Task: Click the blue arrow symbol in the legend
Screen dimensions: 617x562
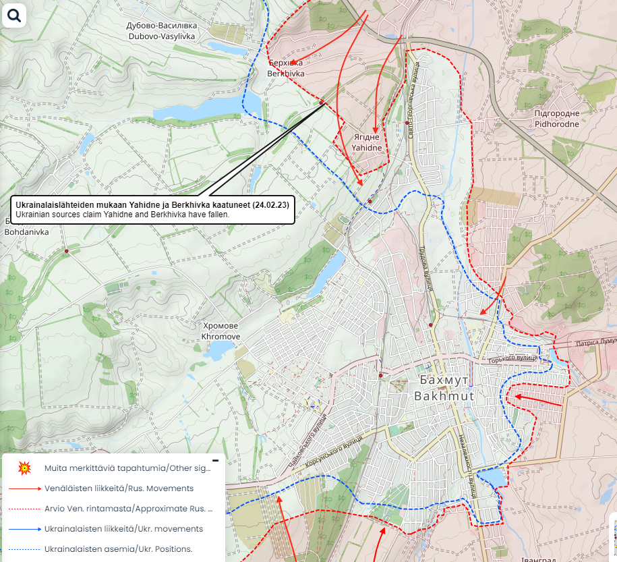Action: pyautogui.click(x=25, y=529)
